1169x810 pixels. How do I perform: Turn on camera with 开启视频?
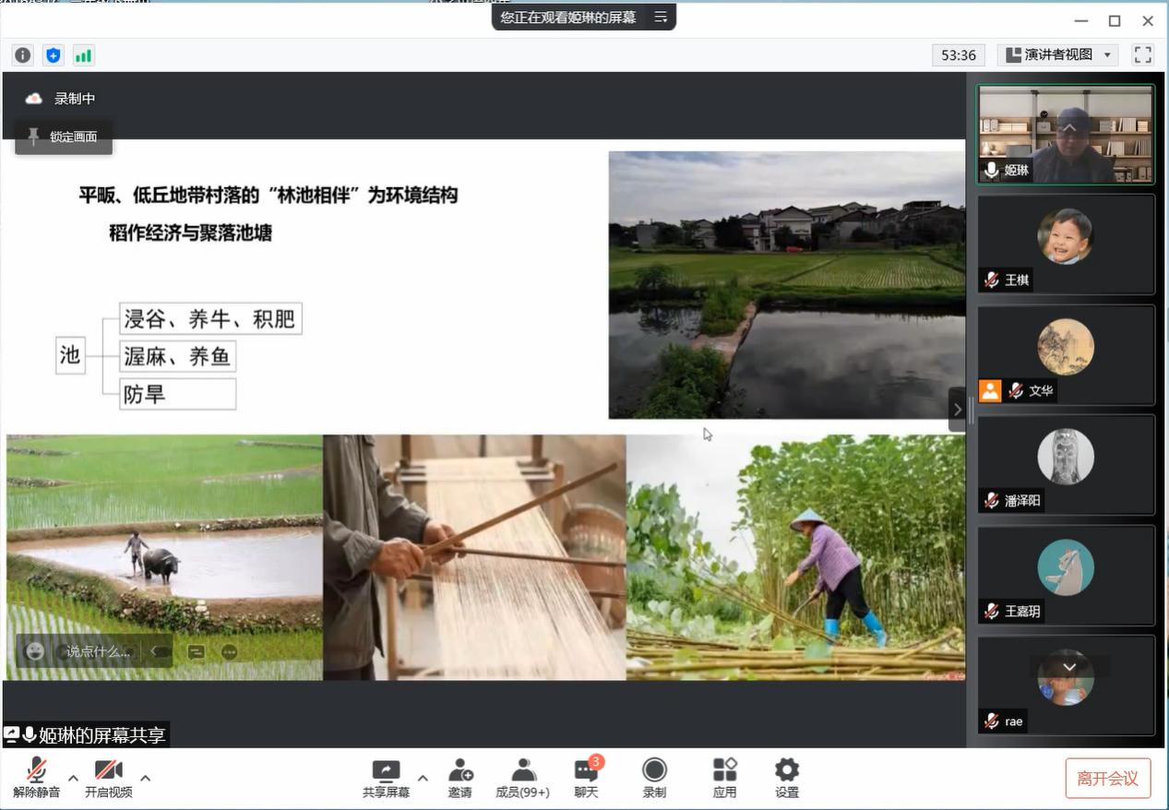coord(108,778)
